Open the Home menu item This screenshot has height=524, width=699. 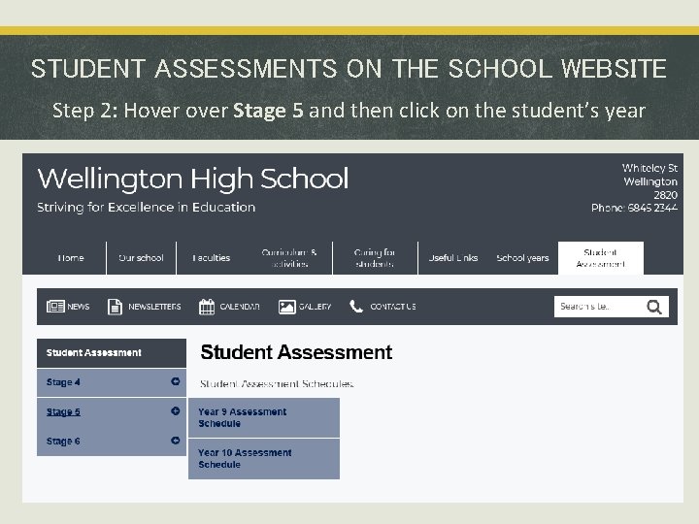tap(71, 258)
